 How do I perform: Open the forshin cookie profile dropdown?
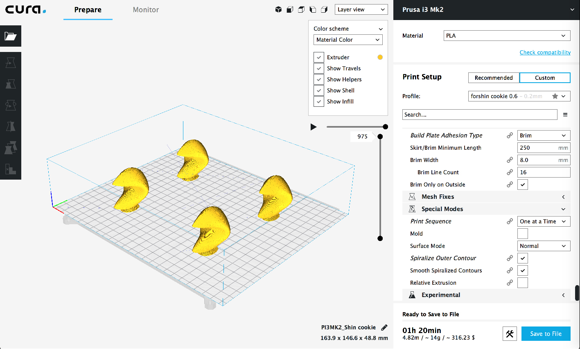(x=519, y=96)
